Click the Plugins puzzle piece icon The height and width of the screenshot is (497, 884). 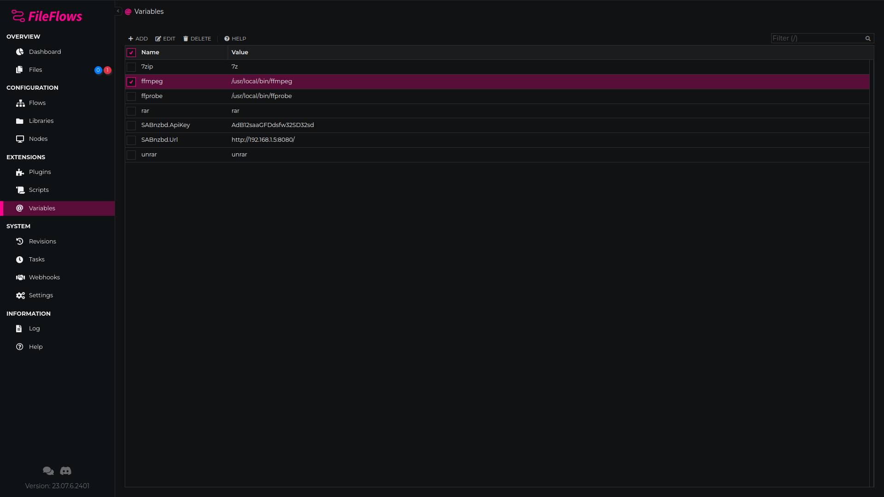tap(20, 172)
